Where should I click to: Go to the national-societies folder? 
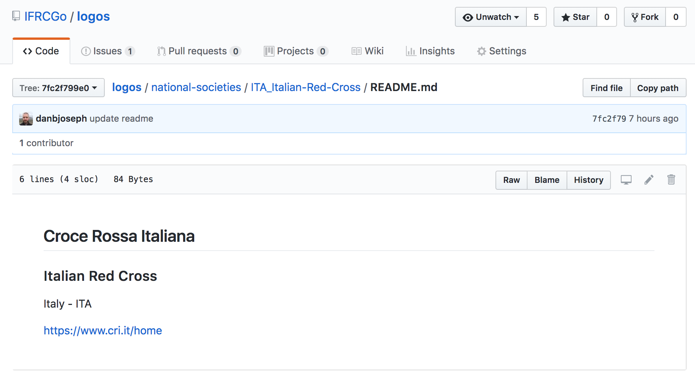(x=196, y=87)
